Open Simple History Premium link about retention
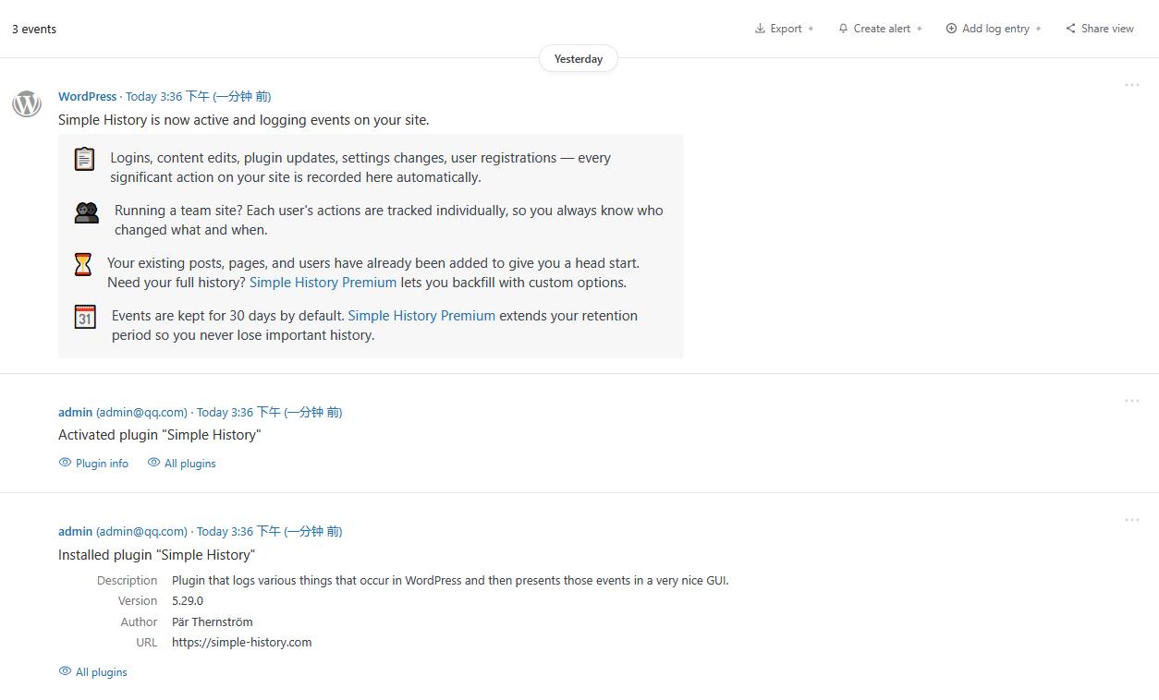The image size is (1159, 700). pyautogui.click(x=421, y=316)
